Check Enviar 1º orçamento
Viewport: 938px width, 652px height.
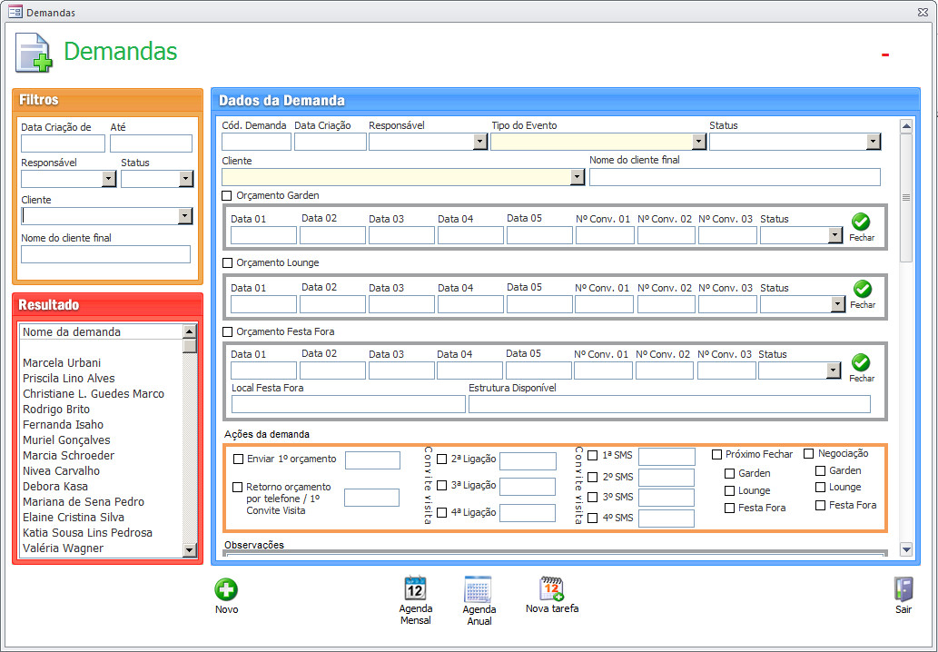click(x=238, y=459)
